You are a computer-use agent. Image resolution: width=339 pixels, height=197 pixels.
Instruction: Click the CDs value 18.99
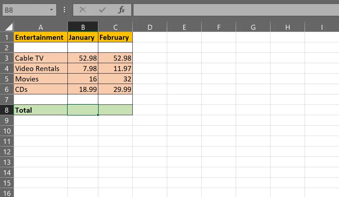pyautogui.click(x=83, y=89)
